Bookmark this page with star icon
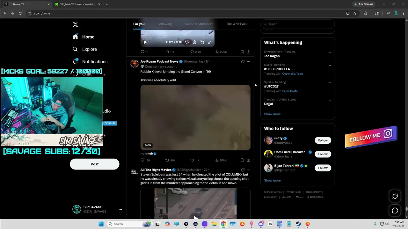408x229 pixels. (x=354, y=13)
